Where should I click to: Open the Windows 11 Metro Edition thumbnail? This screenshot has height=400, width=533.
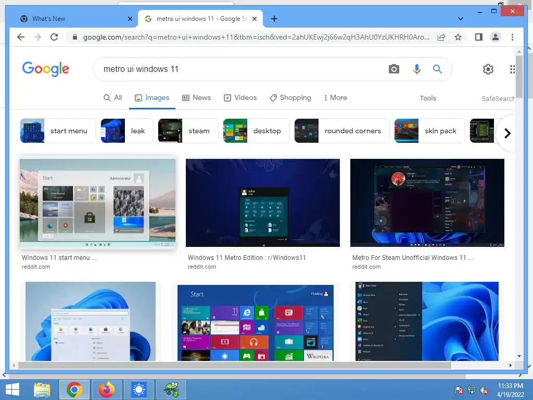263,203
